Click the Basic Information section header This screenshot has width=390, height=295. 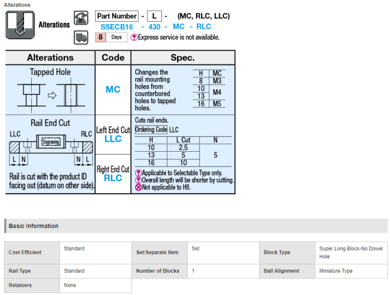tap(34, 226)
